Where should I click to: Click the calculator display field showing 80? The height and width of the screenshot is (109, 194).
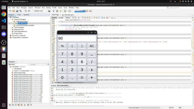(77, 38)
